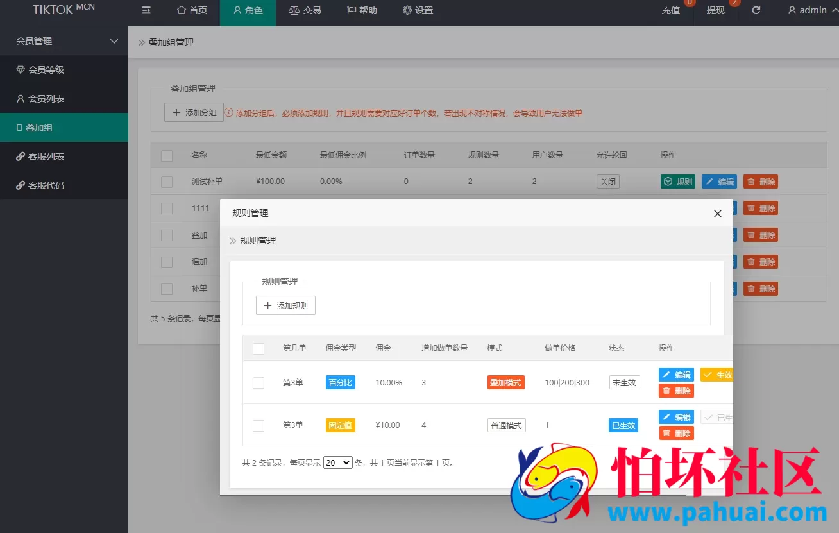This screenshot has height=533, width=839.
Task: Click the 规则管理 breadcrumb in dialog
Action: (x=258, y=241)
